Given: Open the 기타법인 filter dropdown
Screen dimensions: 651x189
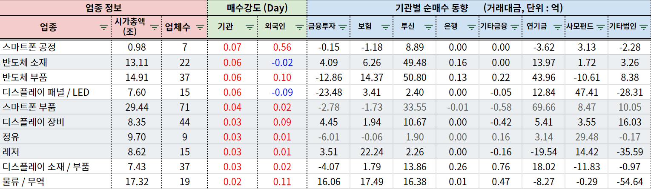Looking at the screenshot, I should (643, 27).
